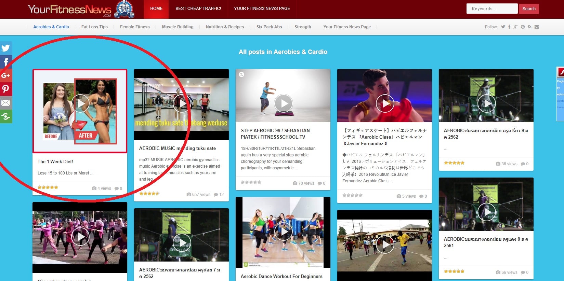This screenshot has width=564, height=281.
Task: Select the Fat Loss Tips category
Action: [x=94, y=27]
